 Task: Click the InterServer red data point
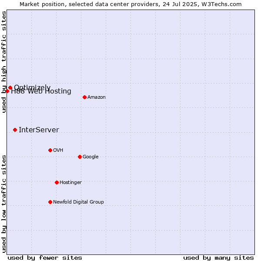point(15,130)
